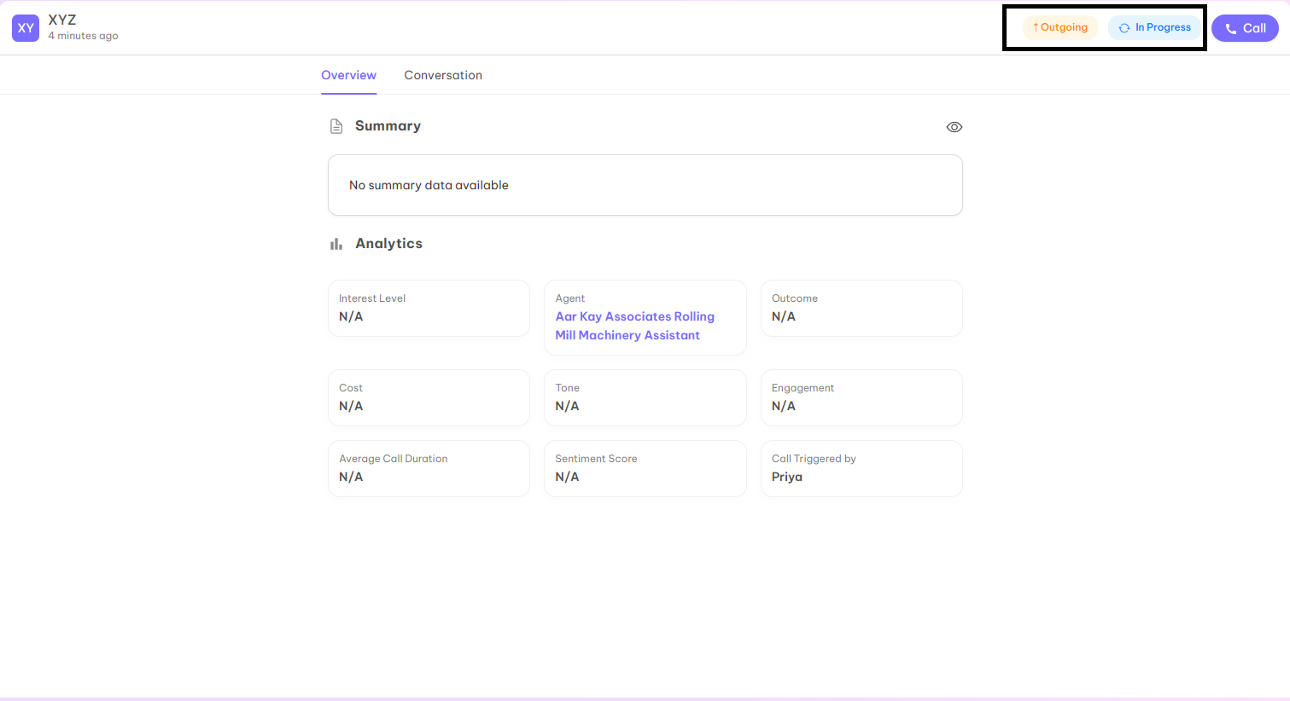Select the XY contact avatar
Viewport: 1290px width, 701px height.
pos(26,28)
